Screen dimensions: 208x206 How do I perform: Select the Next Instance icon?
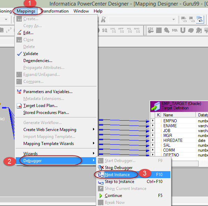(x=101, y=175)
